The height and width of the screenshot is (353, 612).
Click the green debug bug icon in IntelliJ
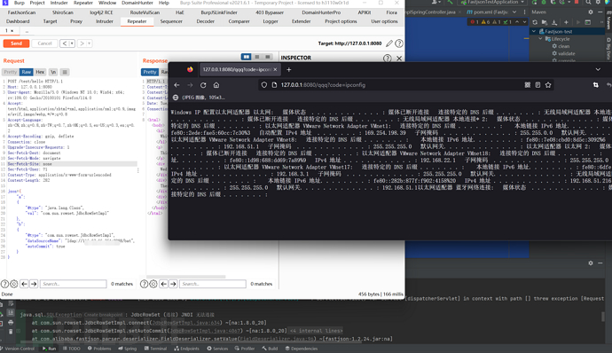[x=544, y=3]
